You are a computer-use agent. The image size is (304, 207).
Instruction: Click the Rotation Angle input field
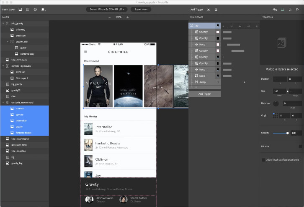point(292,103)
